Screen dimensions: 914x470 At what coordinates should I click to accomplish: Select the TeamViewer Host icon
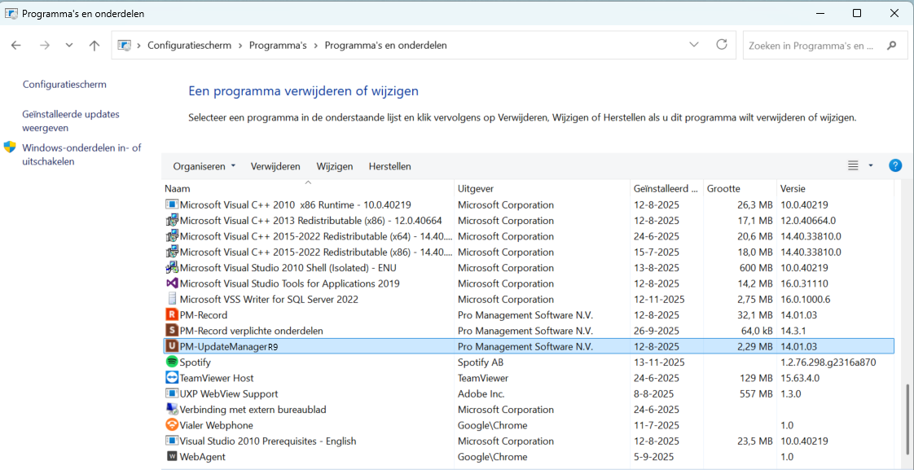(x=171, y=378)
